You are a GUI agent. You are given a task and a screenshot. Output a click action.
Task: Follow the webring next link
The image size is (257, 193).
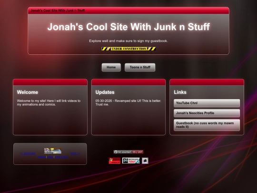pos(75,153)
